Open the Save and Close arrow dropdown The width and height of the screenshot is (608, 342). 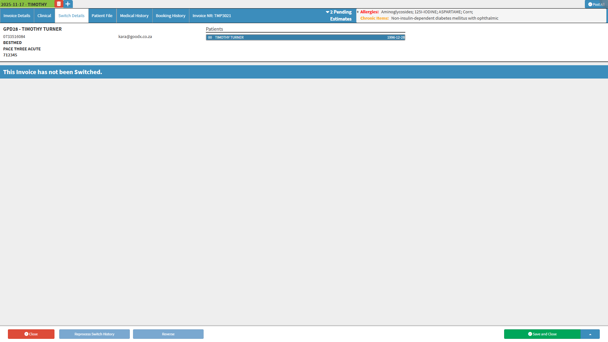point(590,334)
